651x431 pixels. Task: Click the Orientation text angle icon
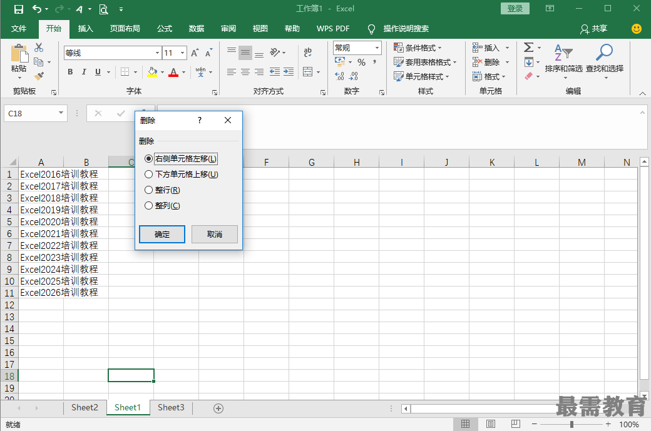pyautogui.click(x=275, y=53)
